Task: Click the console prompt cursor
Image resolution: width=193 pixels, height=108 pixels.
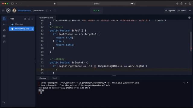Action: pyautogui.click(x=41, y=93)
